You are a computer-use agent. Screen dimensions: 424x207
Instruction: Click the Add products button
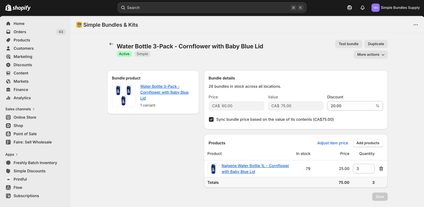pyautogui.click(x=368, y=143)
